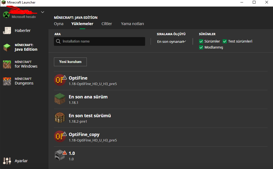
Task: Switch to the Yüklemeler tab
Action: 82,24
